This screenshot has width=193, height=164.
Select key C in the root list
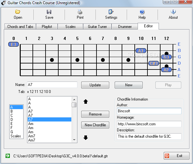click(16, 115)
